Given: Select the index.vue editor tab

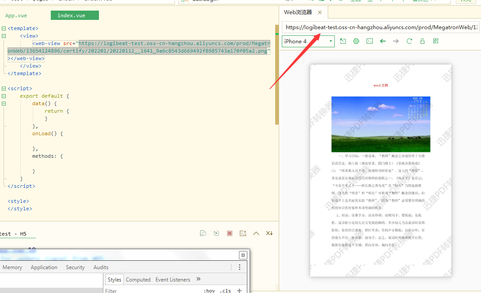Looking at the screenshot, I should click(x=75, y=15).
